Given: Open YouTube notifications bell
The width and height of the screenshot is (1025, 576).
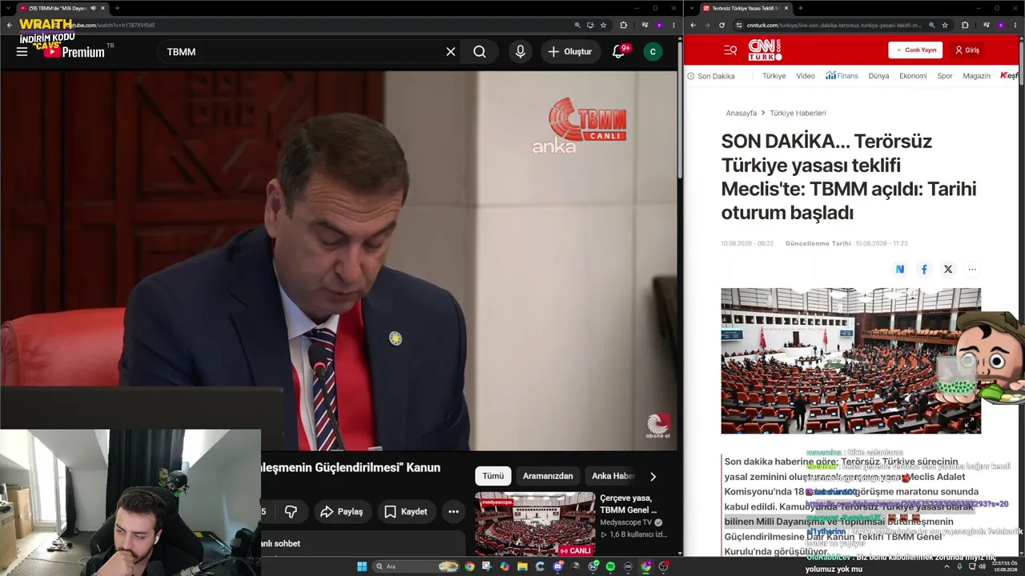Looking at the screenshot, I should coord(618,52).
